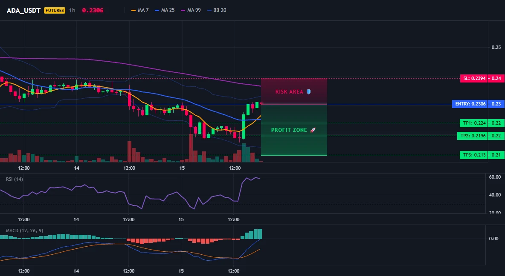Click the TP3: 0.213 price tag
Viewport: 505px width, 276px height.
473,155
